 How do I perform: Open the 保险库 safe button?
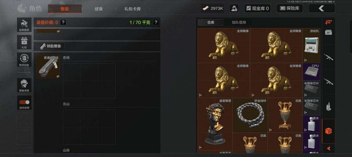tap(289, 8)
